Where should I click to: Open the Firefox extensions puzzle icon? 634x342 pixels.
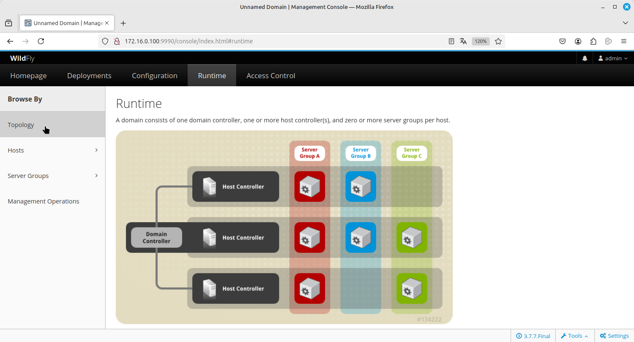[x=593, y=41]
